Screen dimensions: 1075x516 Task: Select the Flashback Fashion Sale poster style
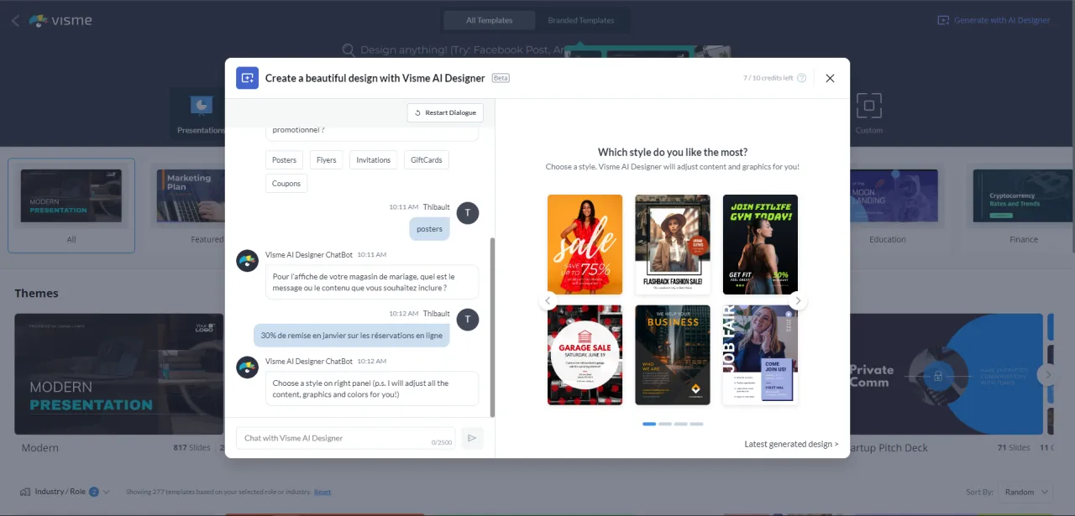point(673,244)
